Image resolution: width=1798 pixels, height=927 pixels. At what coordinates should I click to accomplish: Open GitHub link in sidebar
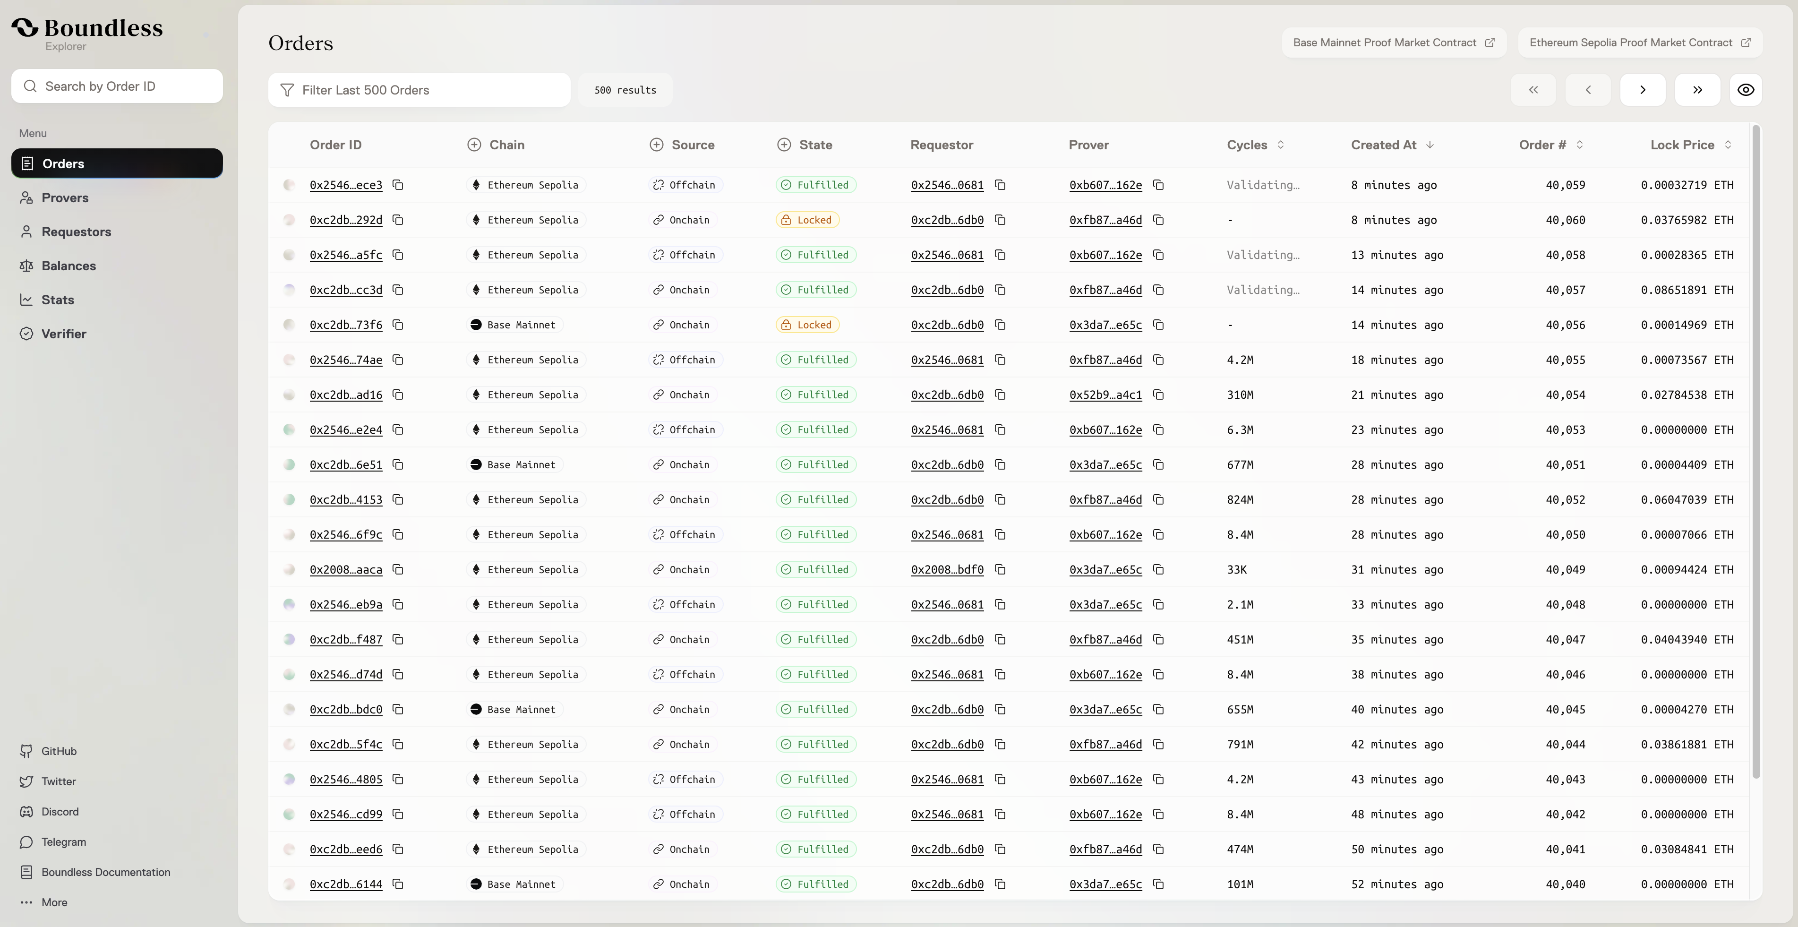click(59, 751)
